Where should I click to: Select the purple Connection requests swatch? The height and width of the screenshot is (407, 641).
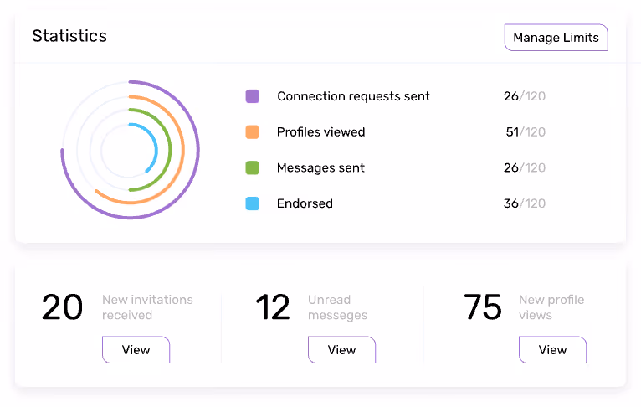pos(252,96)
